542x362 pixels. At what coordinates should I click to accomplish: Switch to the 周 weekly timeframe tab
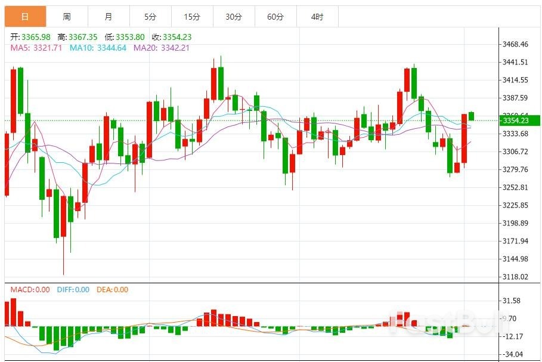click(67, 17)
